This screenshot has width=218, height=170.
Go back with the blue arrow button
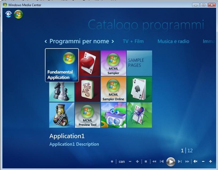8,14
